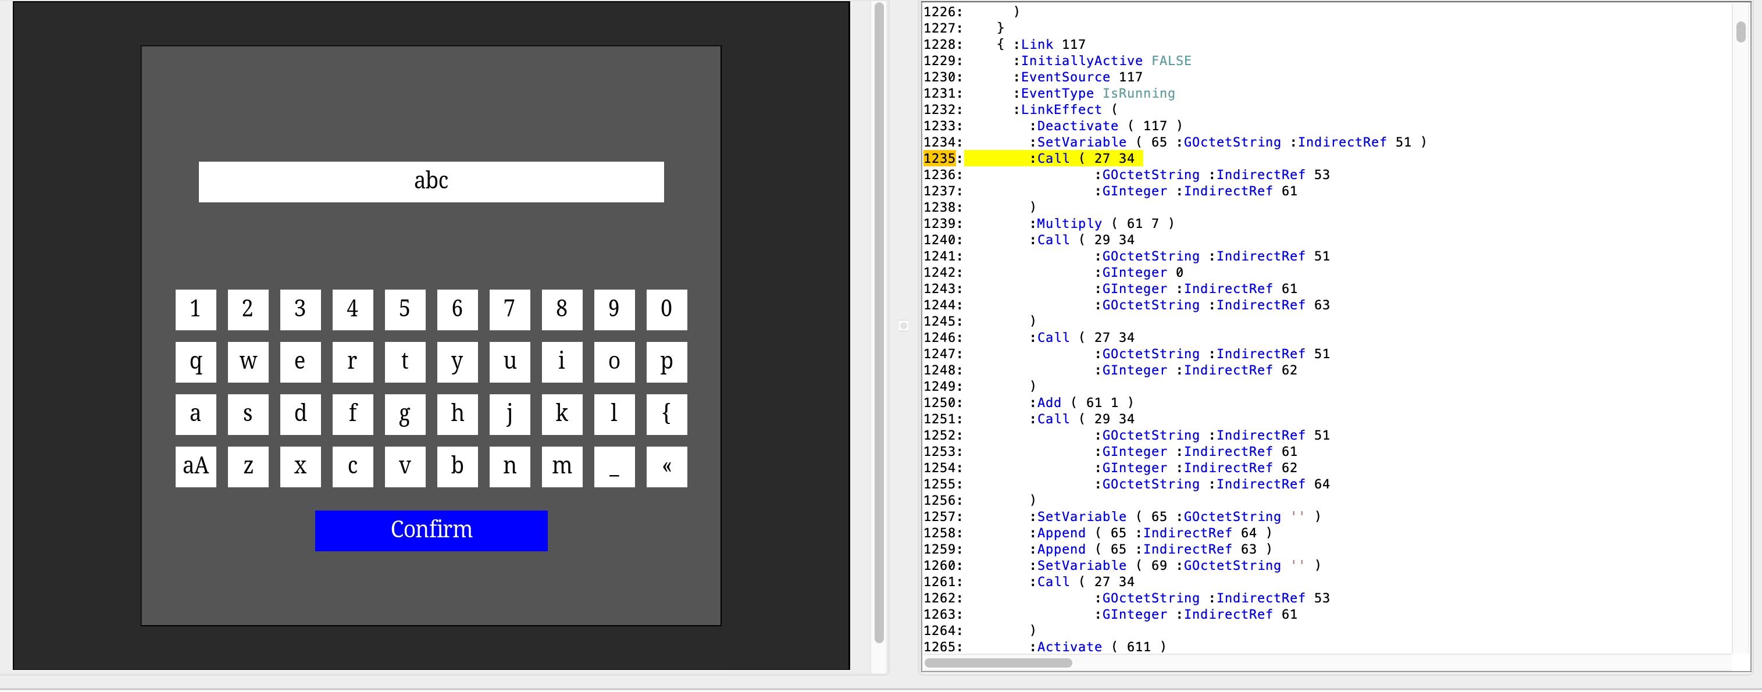Click the preview pane vertical scrollbar
The image size is (1762, 692).
pos(879,322)
